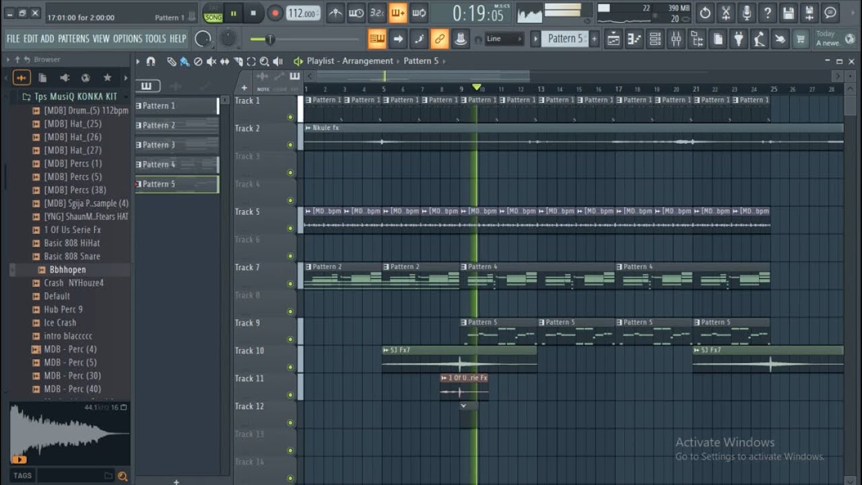Click the Undo history icon
The image size is (862, 485).
(704, 12)
